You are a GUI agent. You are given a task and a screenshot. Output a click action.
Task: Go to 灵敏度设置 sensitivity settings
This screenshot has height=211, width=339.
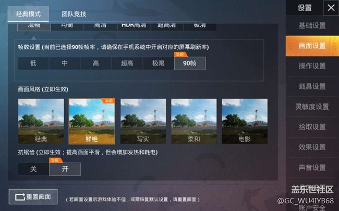coord(312,107)
